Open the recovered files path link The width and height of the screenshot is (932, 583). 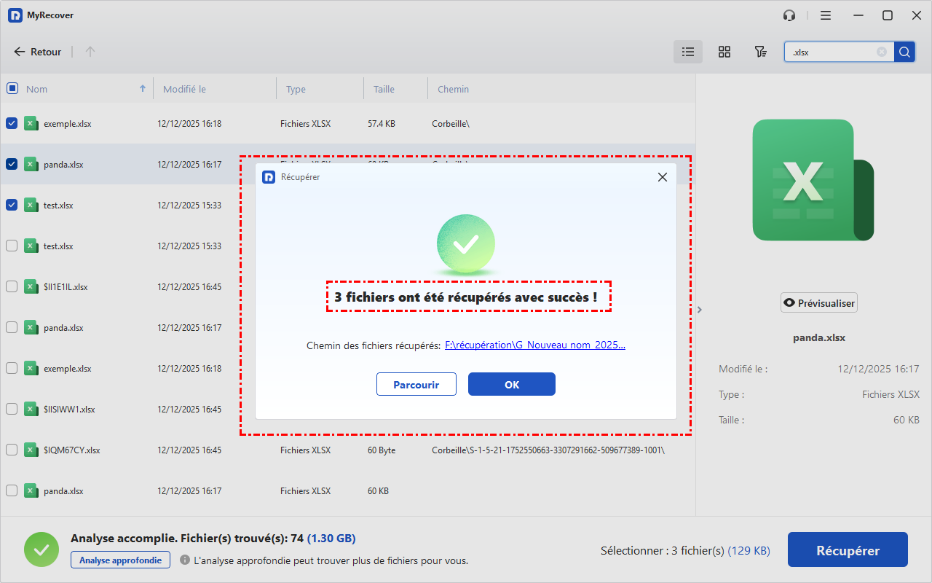coord(534,345)
